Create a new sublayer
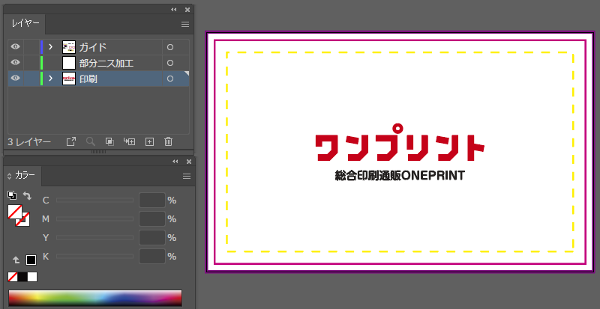The width and height of the screenshot is (600, 309). [129, 141]
